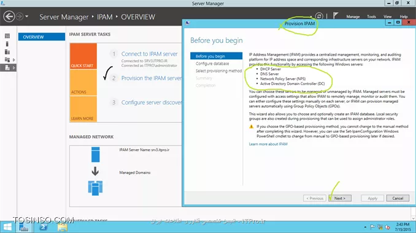This screenshot has height=233, width=416.
Task: Open the Tools menu
Action: pos(371,17)
